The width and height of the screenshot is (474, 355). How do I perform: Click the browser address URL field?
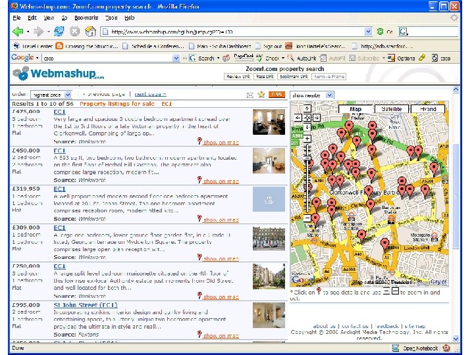coord(233,32)
